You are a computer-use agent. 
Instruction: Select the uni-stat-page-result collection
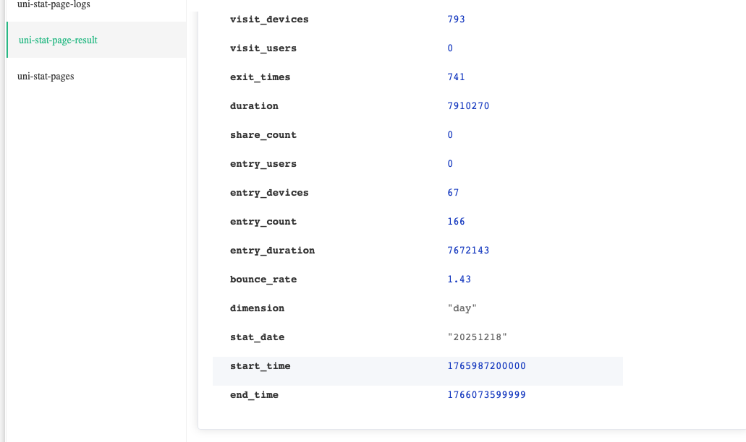point(58,40)
